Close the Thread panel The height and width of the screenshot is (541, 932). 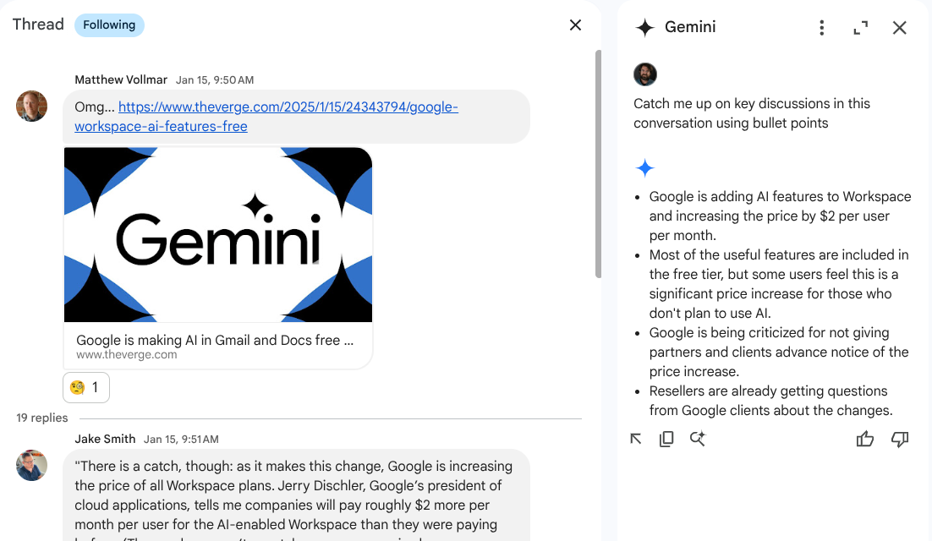click(575, 25)
